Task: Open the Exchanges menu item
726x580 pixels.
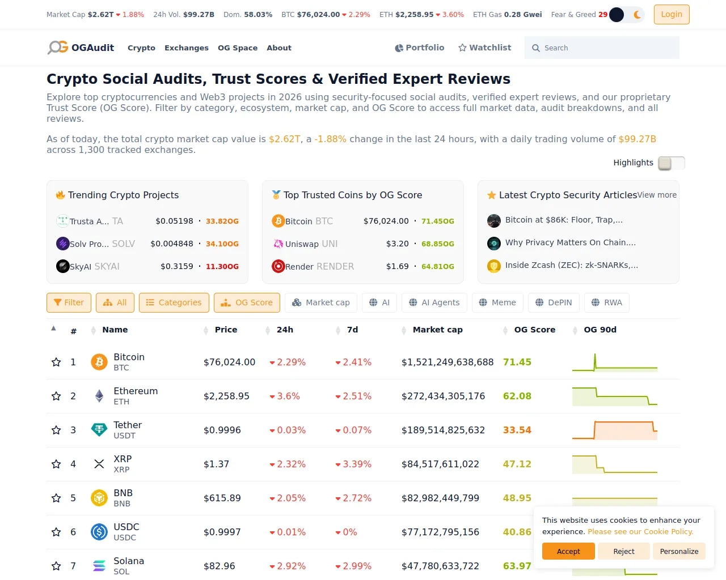Action: coord(187,48)
